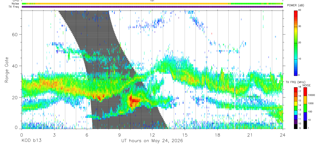Click the 'POWER (dB)' colorbar title
The image size is (318, 146).
pos(295,5)
